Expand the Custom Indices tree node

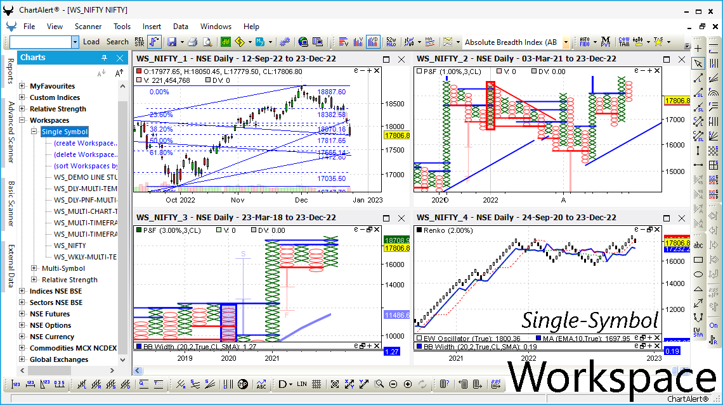point(22,97)
